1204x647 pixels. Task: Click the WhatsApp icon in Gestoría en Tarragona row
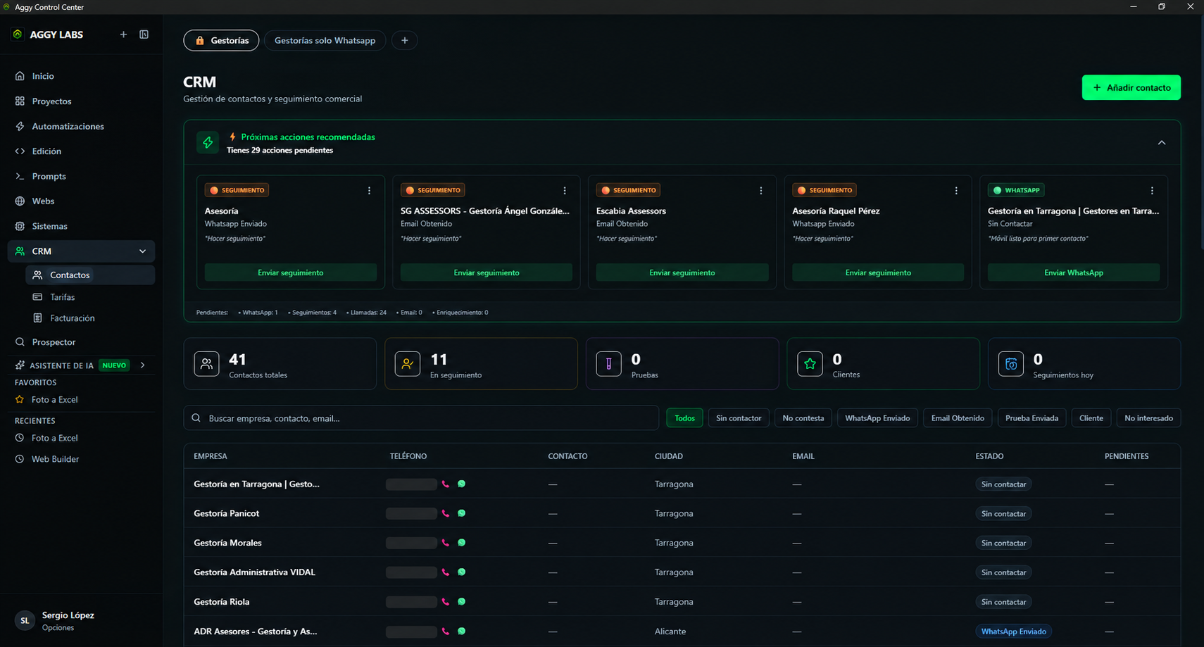point(462,484)
